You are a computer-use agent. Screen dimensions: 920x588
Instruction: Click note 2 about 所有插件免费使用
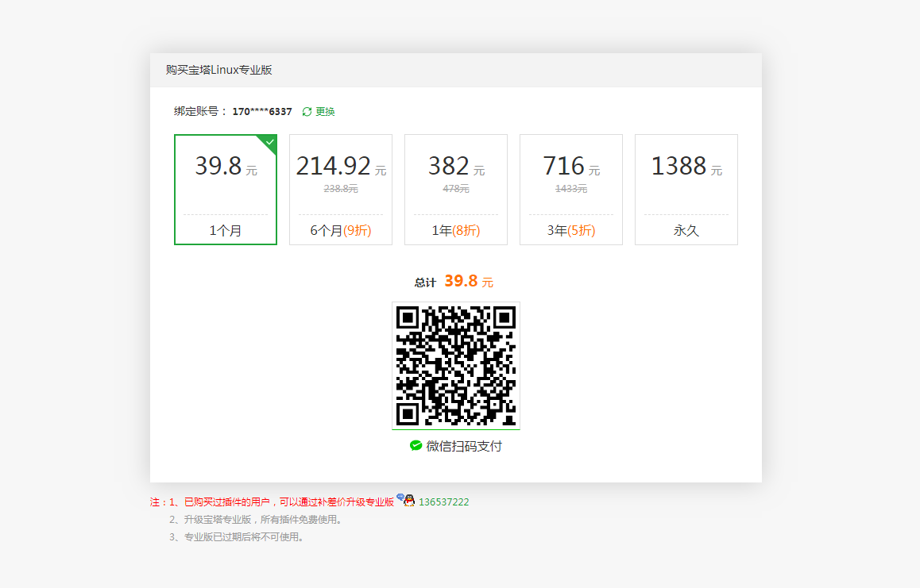point(256,520)
